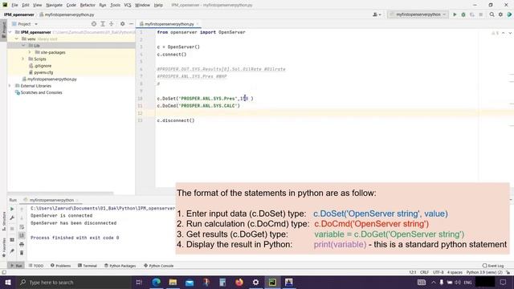The image size is (514, 289).
Task: Open Project panel gear options
Action: coord(122,24)
